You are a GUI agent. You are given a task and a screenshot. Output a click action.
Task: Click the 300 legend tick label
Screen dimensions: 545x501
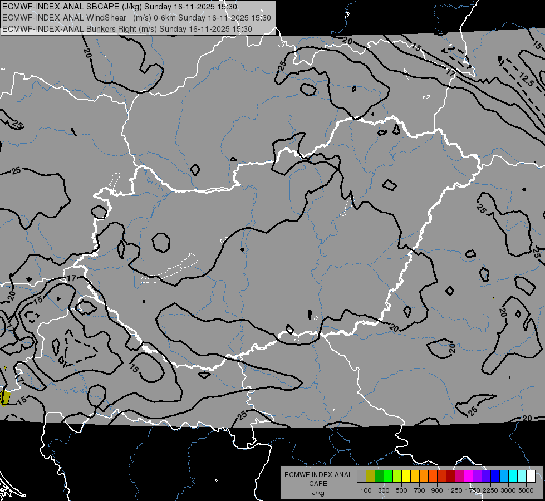point(384,490)
